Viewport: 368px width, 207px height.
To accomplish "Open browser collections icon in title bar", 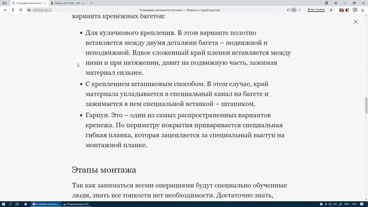I will (327, 3).
